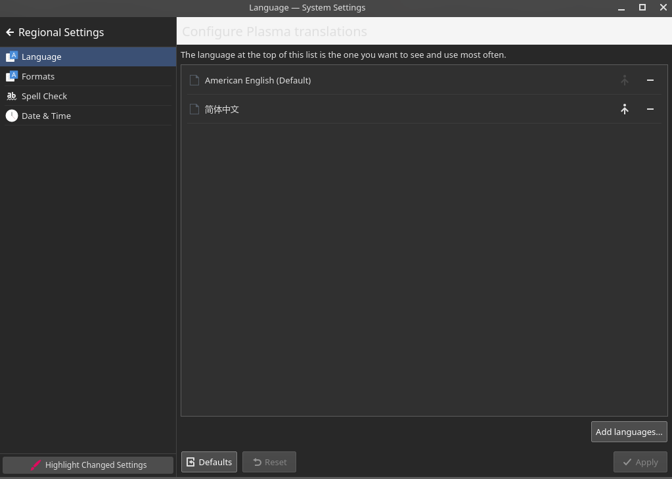This screenshot has height=479, width=672.
Task: Open the Language settings page
Action: pyautogui.click(x=88, y=57)
